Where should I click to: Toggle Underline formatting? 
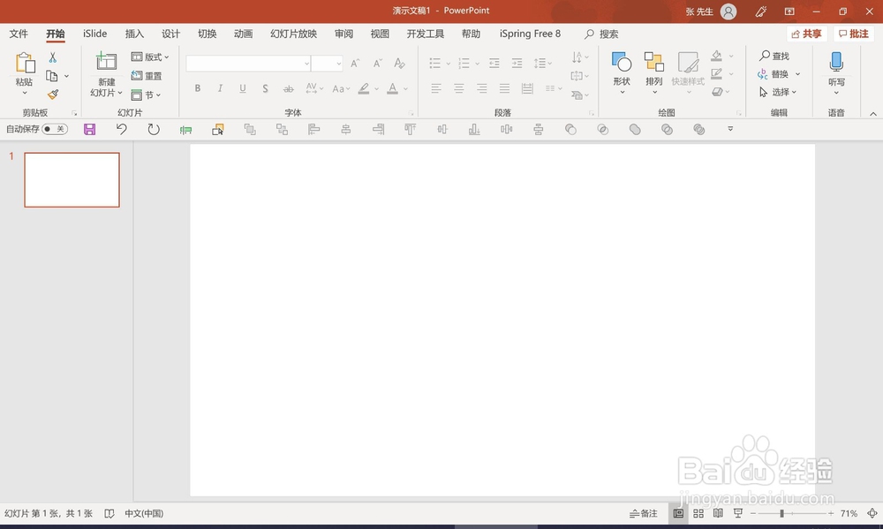point(243,88)
